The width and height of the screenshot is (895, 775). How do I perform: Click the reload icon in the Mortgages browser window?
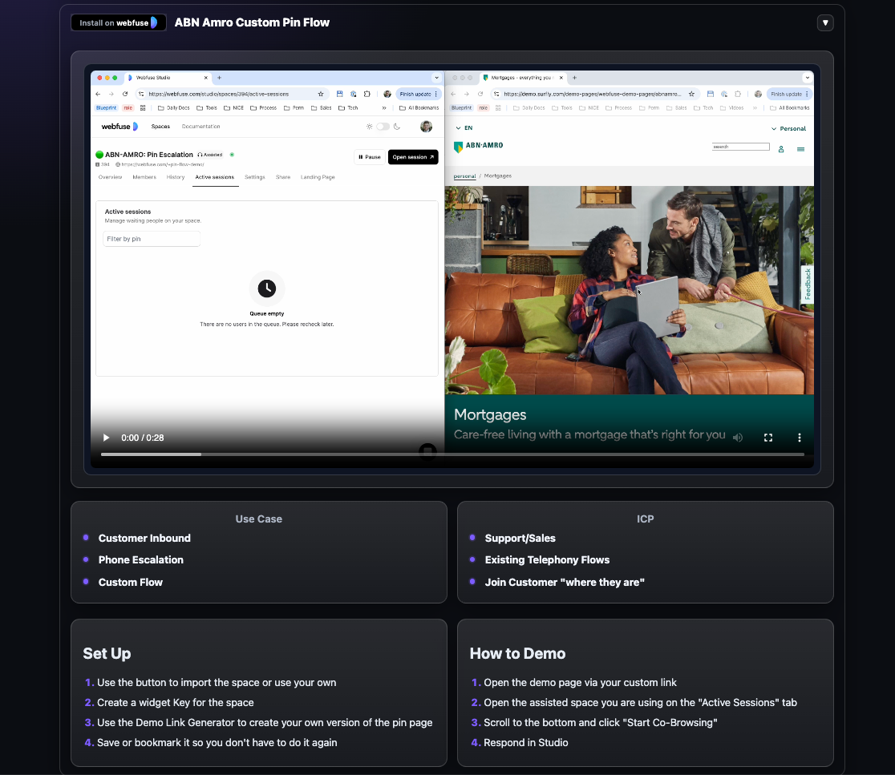coord(480,94)
